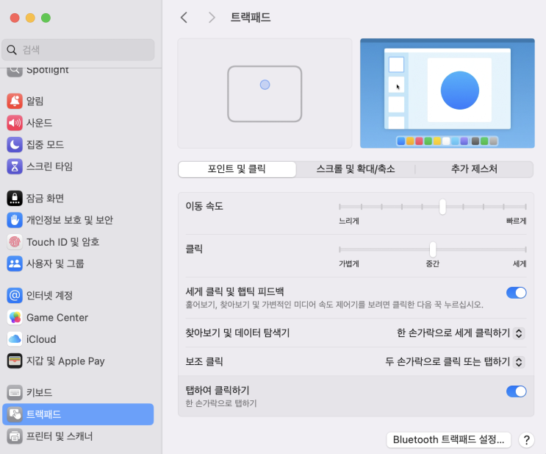Open the Game Center icon
Image resolution: width=546 pixels, height=454 pixels.
click(15, 317)
